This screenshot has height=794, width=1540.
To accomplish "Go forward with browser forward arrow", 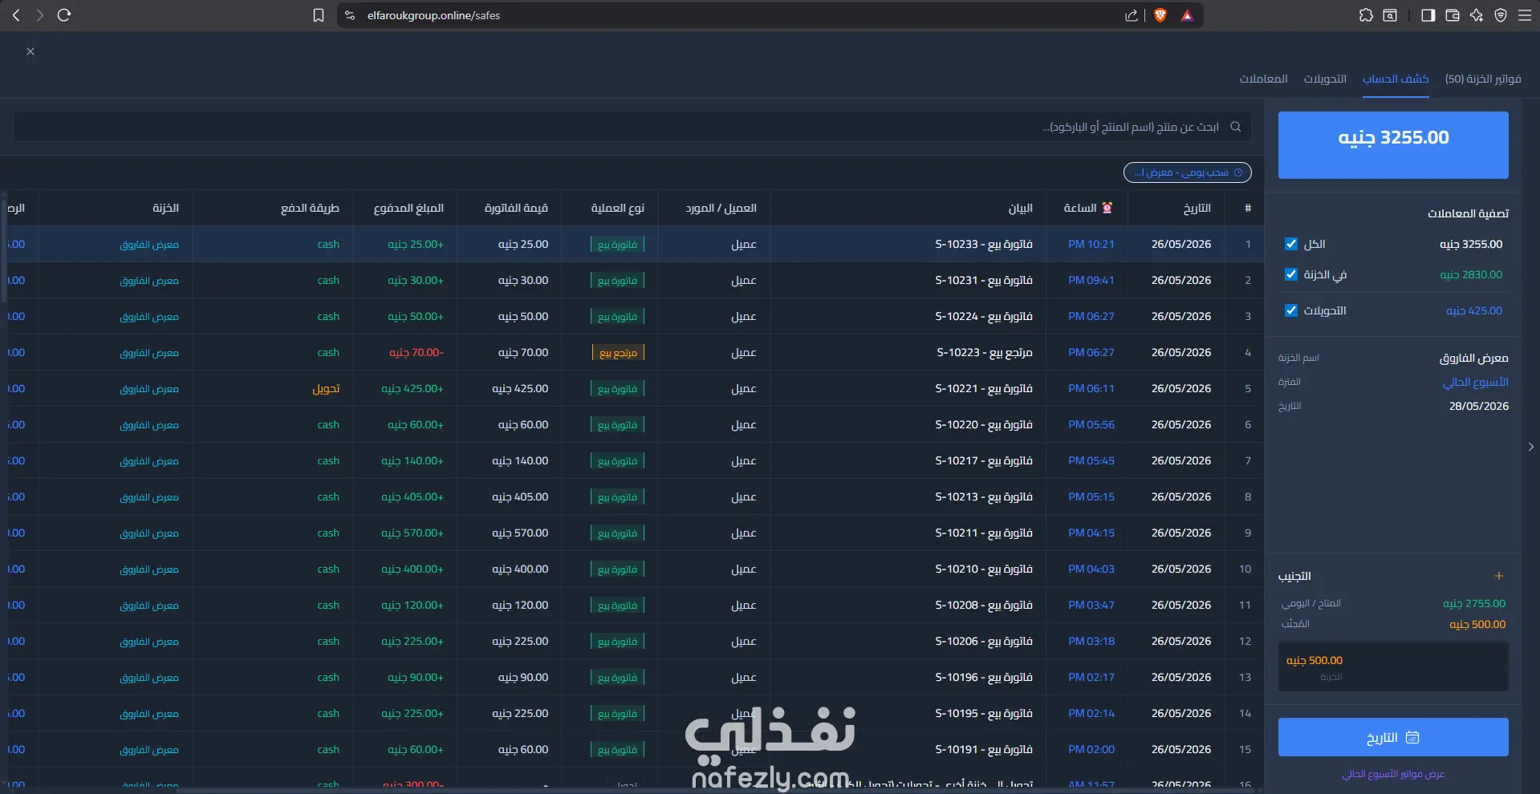I will point(39,15).
